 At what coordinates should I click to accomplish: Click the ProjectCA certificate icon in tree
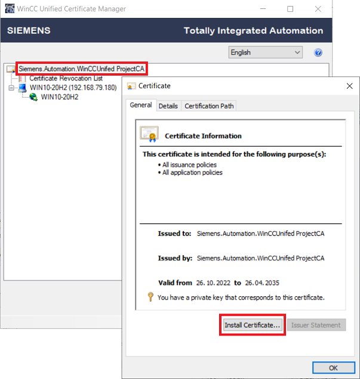click(11, 69)
